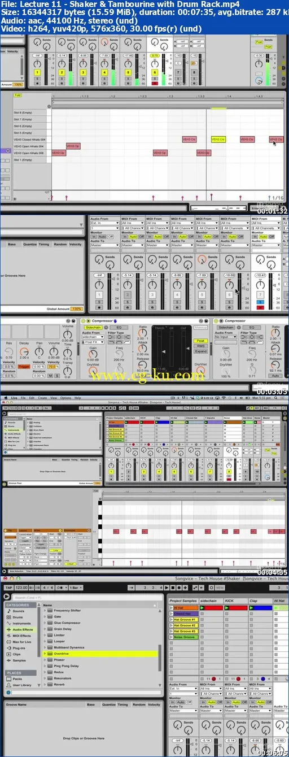
Task: Select Max for Live category beside Overdrive list
Action: click(x=23, y=642)
